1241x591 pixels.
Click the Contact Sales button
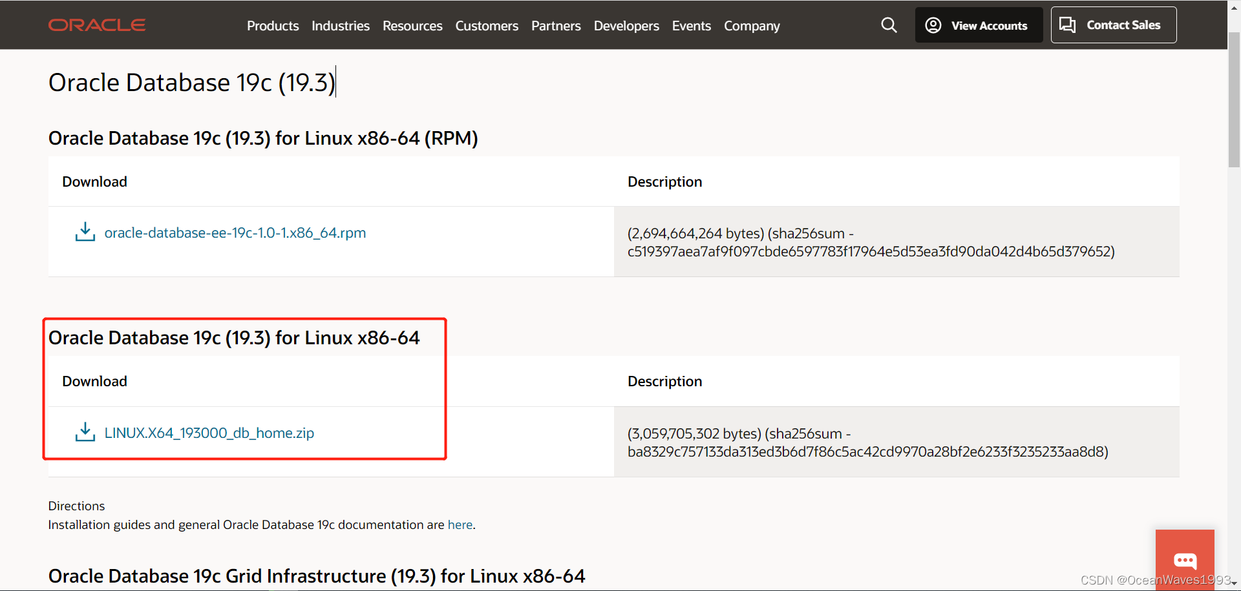[1113, 25]
